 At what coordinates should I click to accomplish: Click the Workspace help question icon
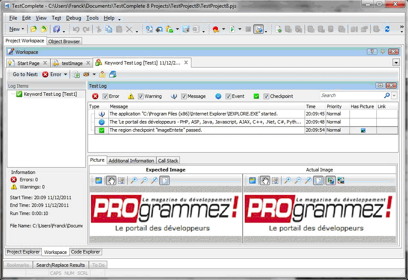tap(372, 52)
